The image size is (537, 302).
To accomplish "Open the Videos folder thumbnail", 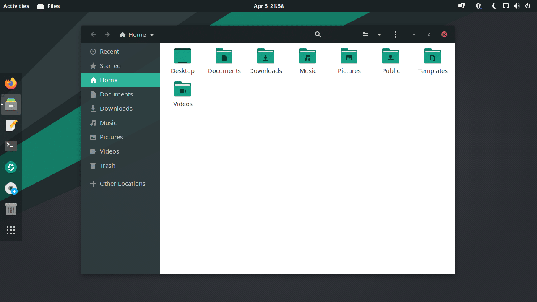I will 182,89.
